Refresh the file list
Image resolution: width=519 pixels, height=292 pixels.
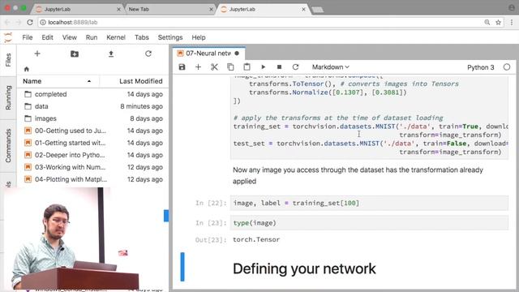coord(148,54)
